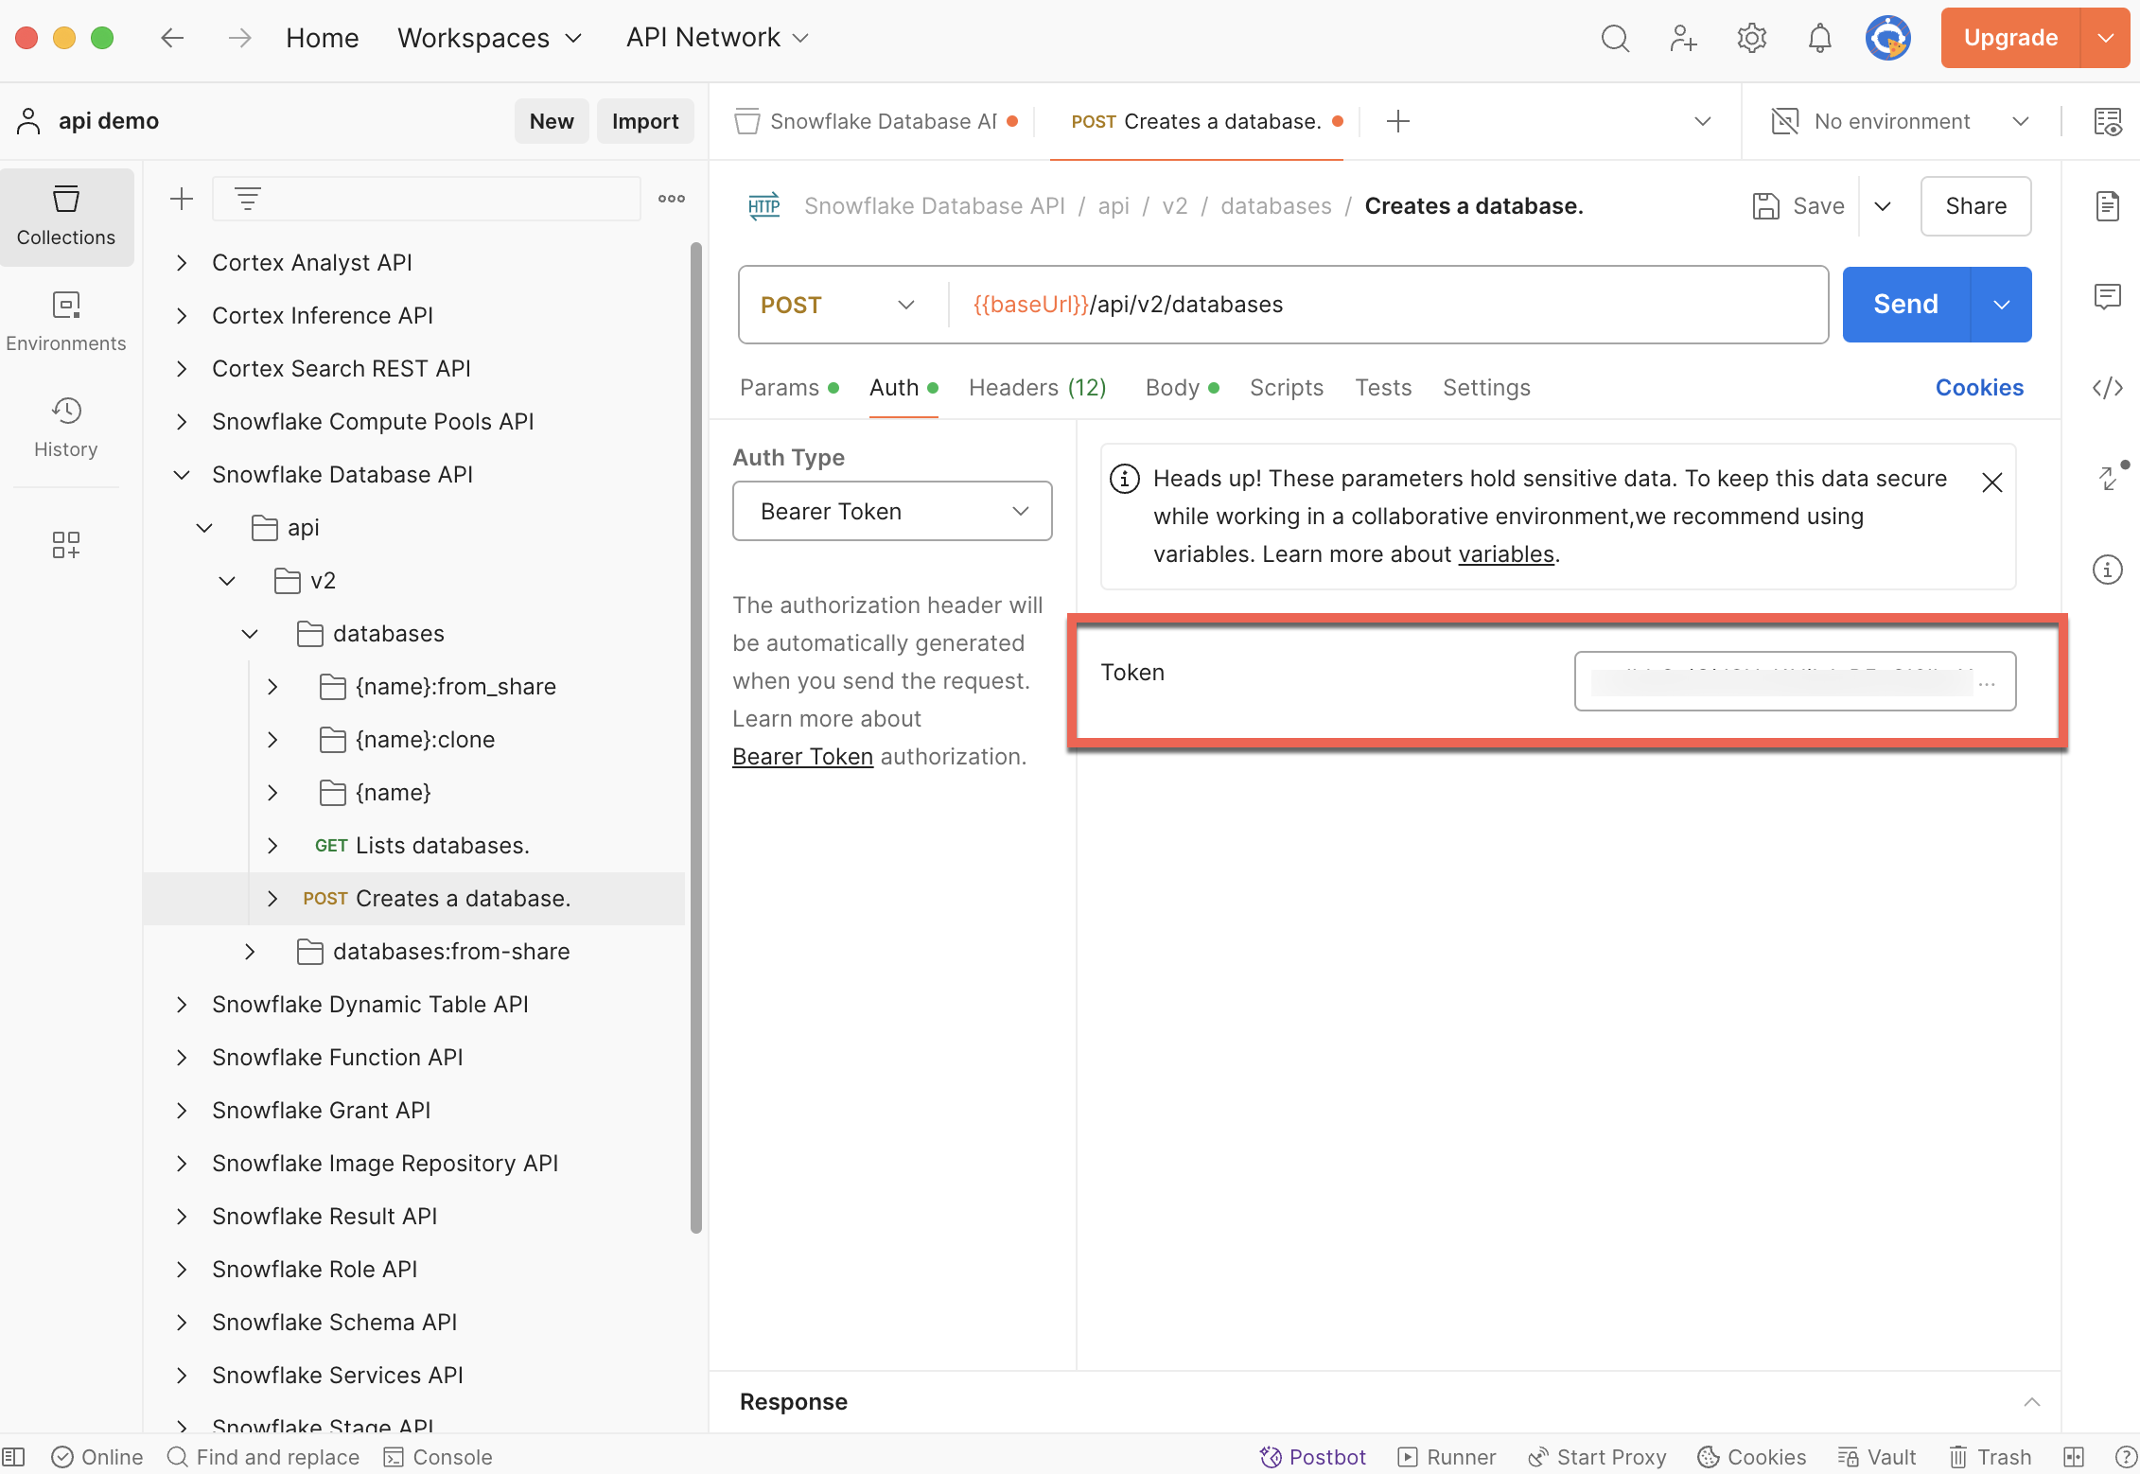This screenshot has height=1474, width=2140.
Task: Click the notifications bell icon
Action: [x=1819, y=38]
